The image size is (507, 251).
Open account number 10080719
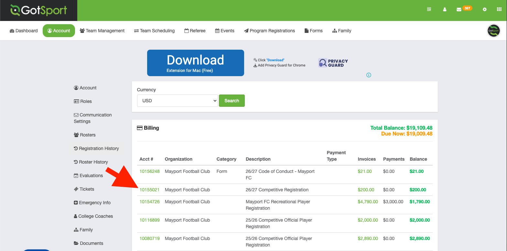150,238
